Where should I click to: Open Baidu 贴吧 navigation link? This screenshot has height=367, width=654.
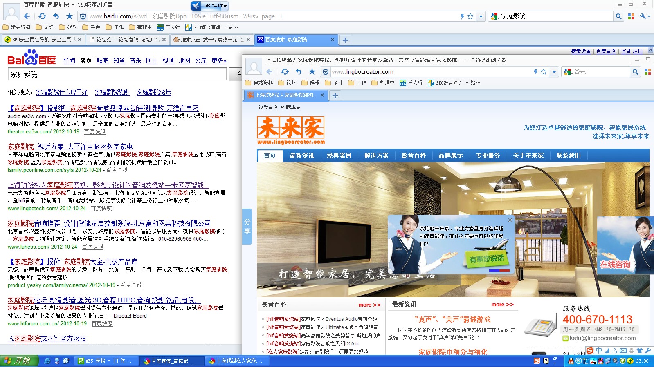click(103, 61)
